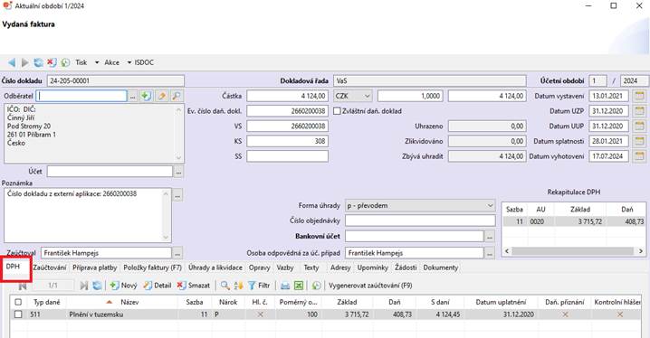Open the Žádosti tab

tap(406, 268)
